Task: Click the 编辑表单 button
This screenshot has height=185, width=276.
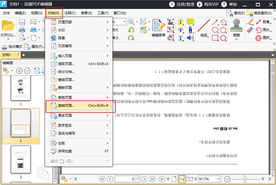Action: coord(159,28)
